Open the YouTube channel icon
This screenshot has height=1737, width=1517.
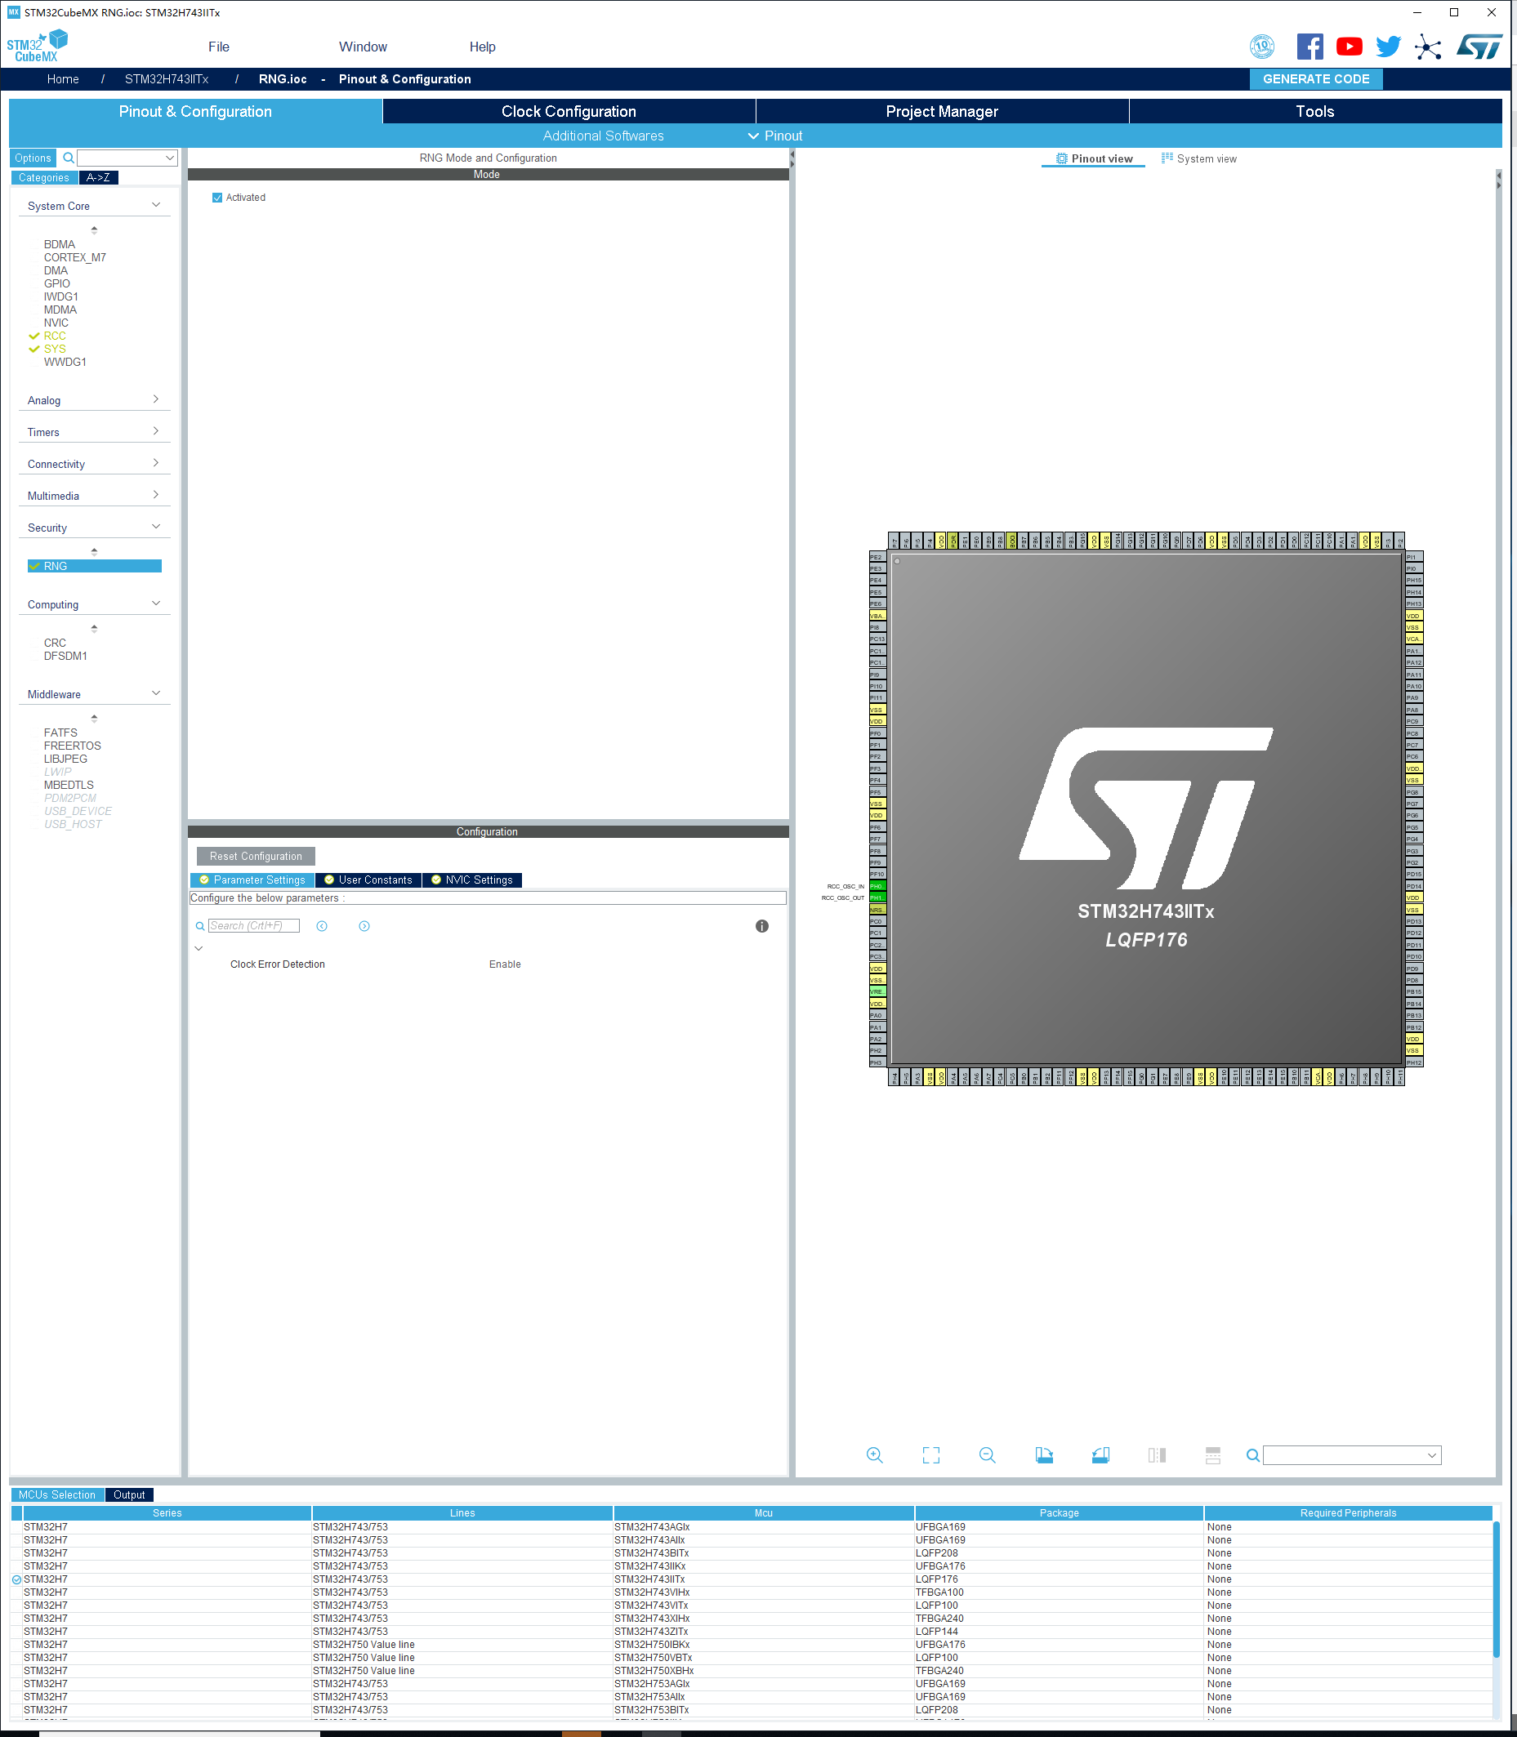(1350, 47)
